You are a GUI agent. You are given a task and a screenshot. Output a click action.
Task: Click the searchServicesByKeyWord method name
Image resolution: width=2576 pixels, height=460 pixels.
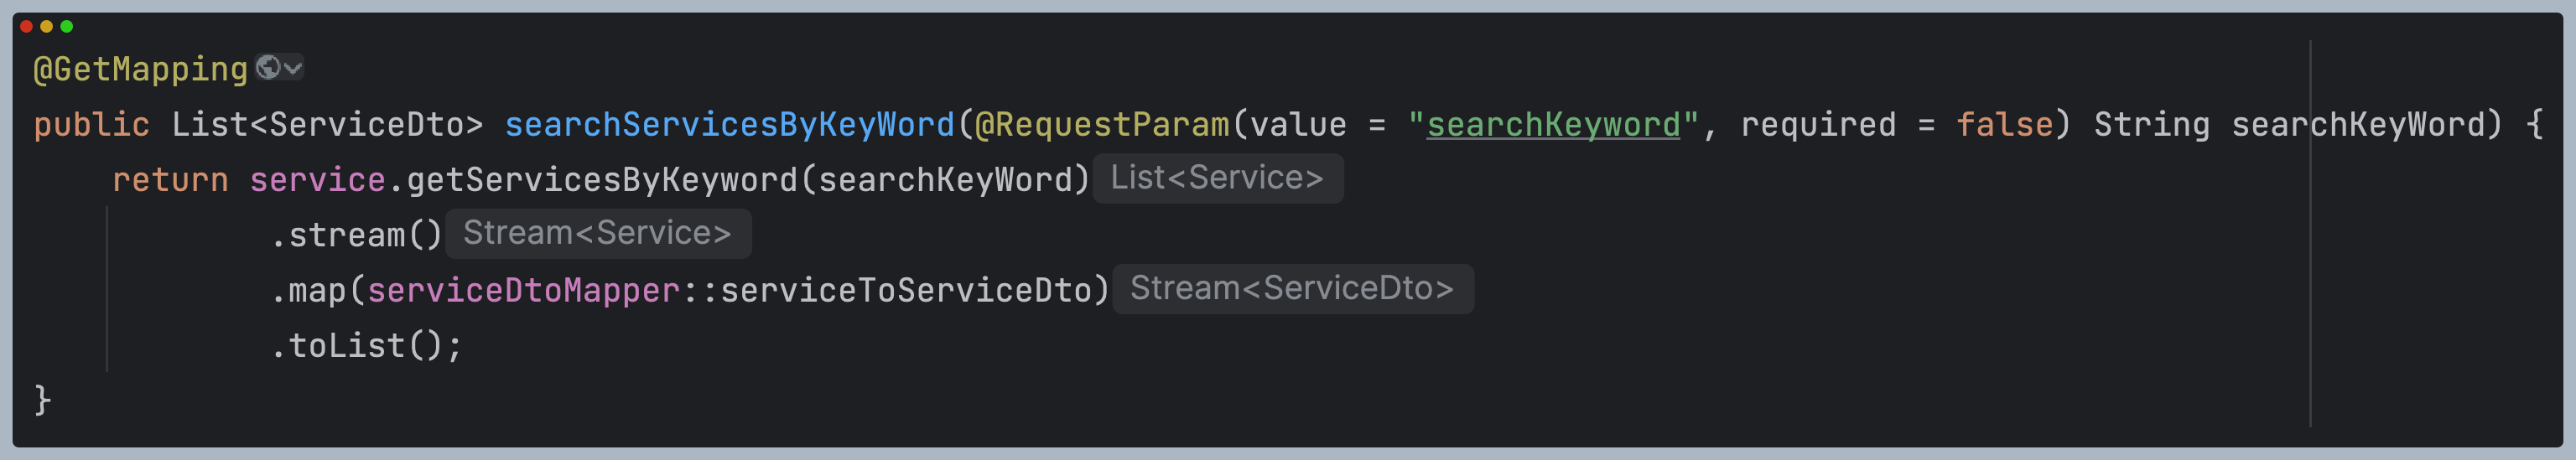(729, 124)
